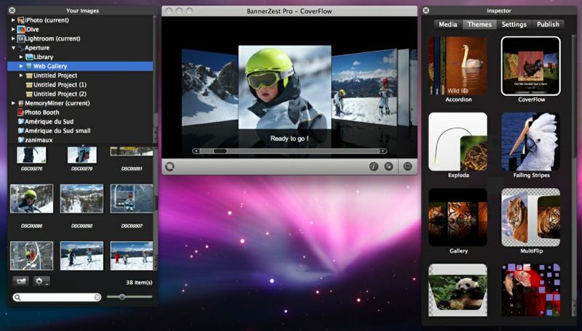Select the Accordion theme

458,66
